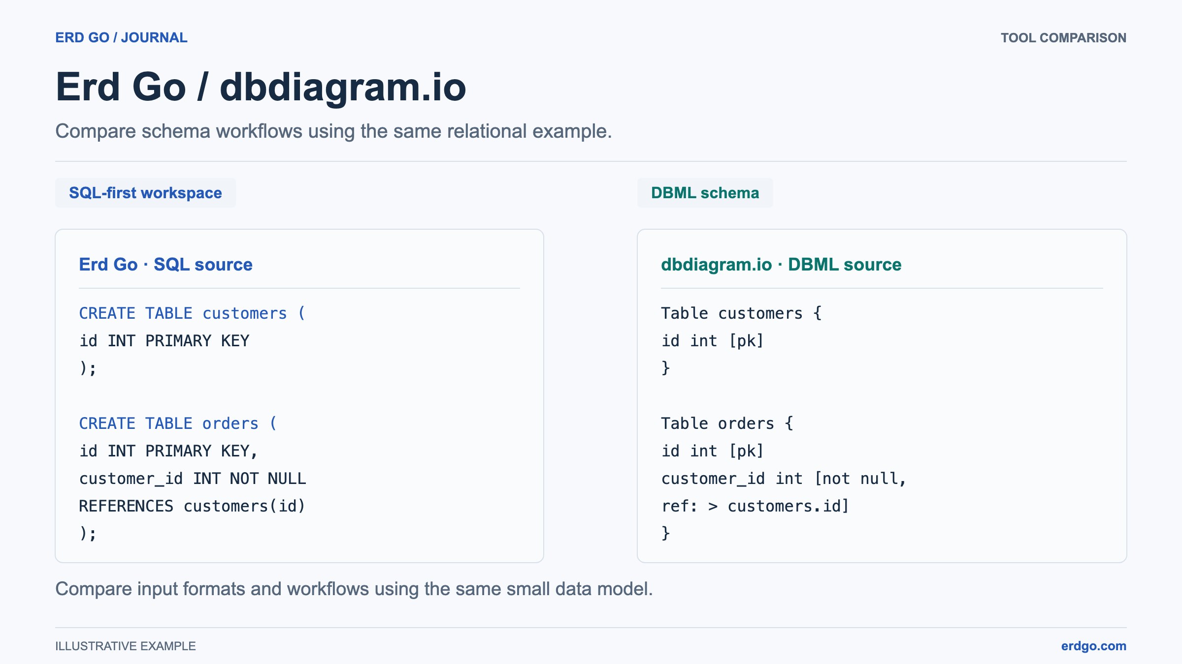Click the 'customer_id INT NOT NULL' line

click(192, 479)
